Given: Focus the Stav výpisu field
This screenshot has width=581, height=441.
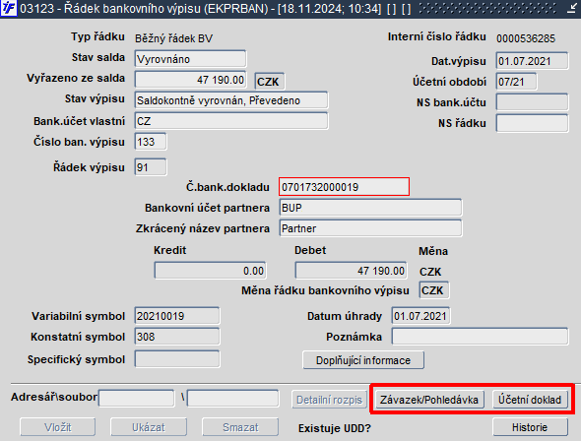Looking at the screenshot, I should pos(230,100).
